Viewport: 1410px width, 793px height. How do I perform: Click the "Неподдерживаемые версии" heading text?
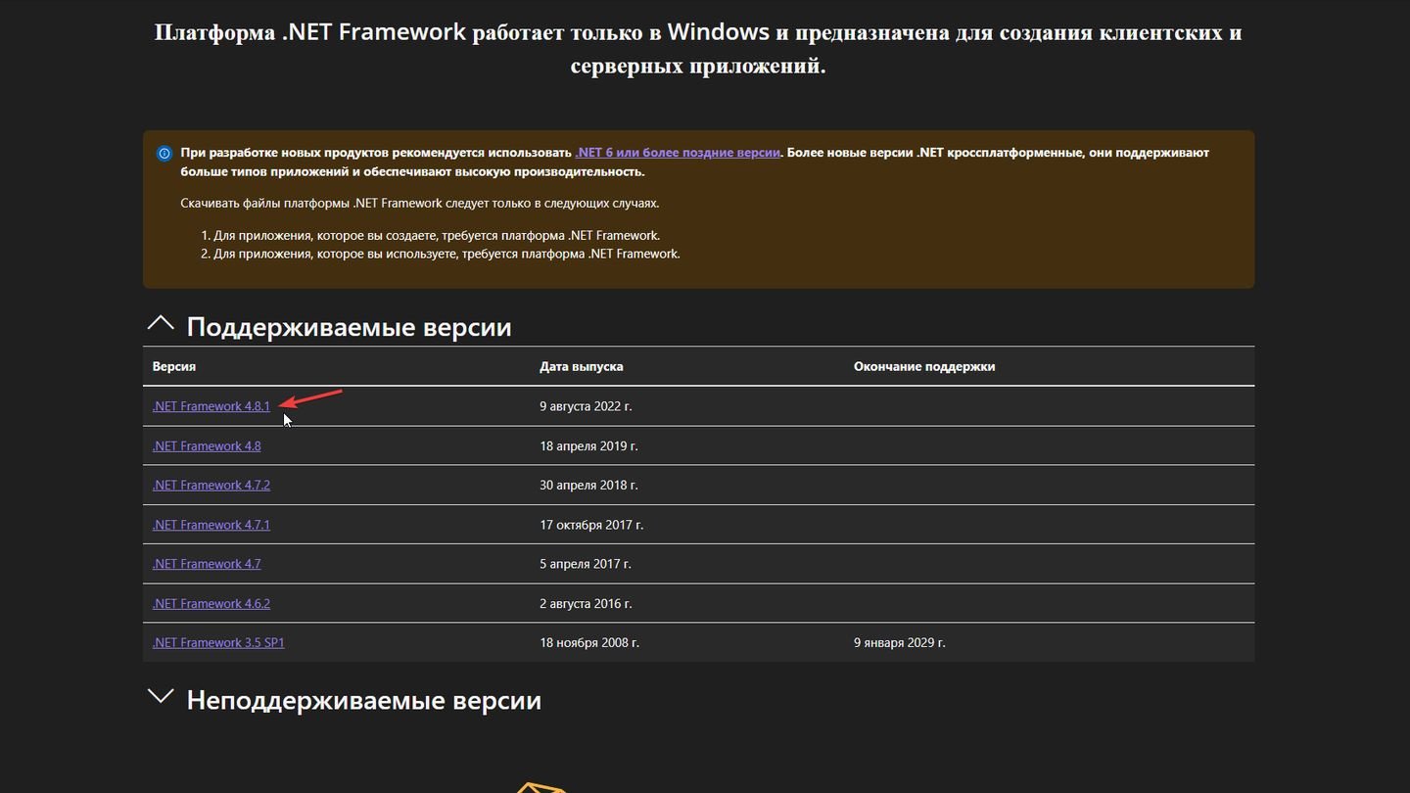[364, 700]
